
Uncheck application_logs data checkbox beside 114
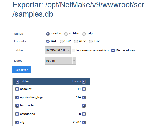(x=84, y=97)
